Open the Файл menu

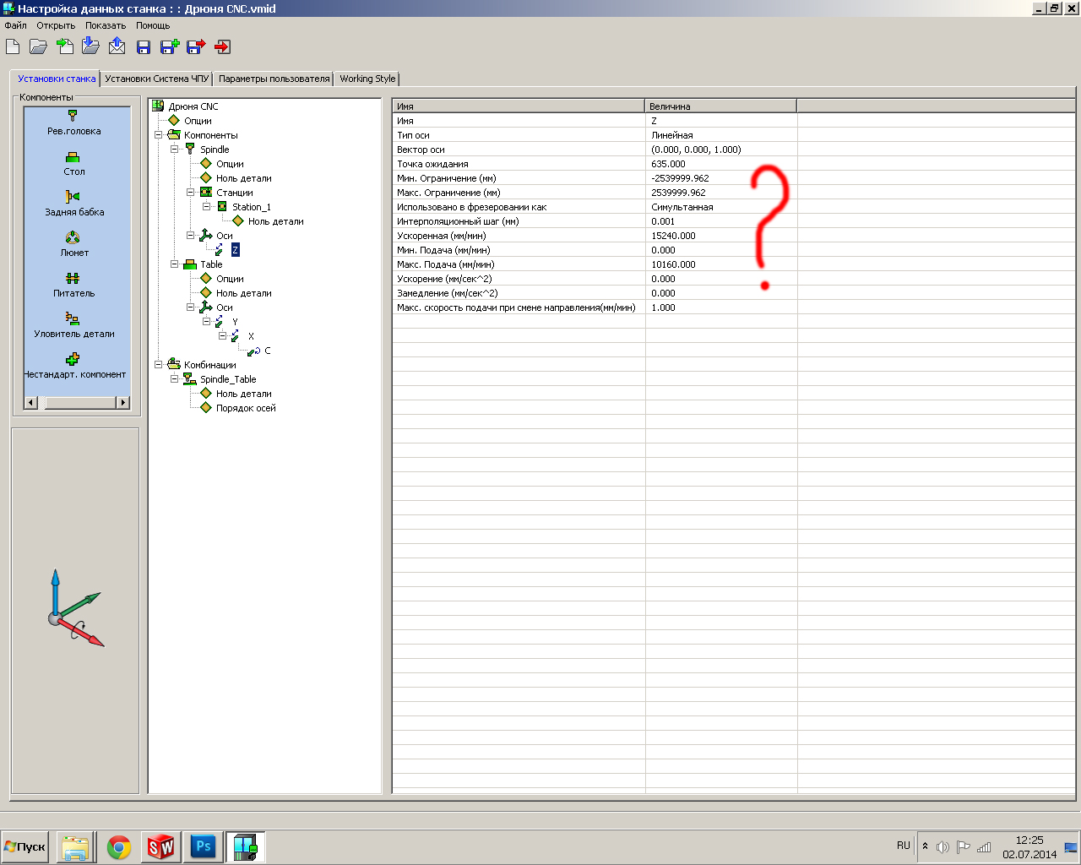[16, 25]
